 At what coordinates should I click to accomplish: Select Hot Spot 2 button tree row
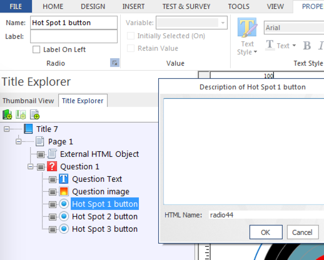pyautogui.click(x=104, y=216)
